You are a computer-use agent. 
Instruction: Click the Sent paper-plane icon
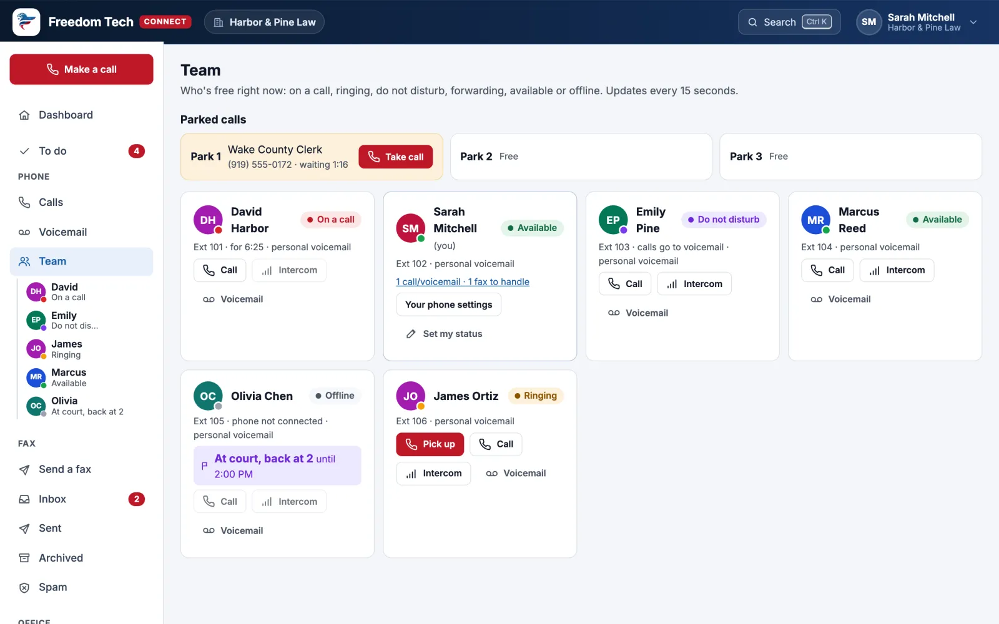point(24,529)
